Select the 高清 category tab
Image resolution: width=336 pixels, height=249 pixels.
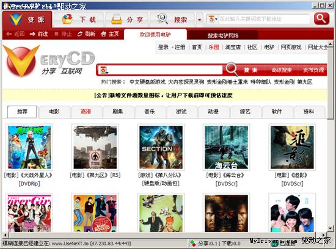point(86,112)
